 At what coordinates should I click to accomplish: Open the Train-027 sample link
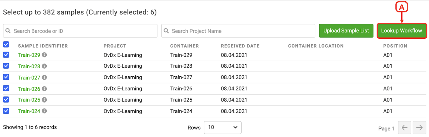coord(29,78)
